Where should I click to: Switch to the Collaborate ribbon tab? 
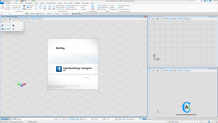77,3
